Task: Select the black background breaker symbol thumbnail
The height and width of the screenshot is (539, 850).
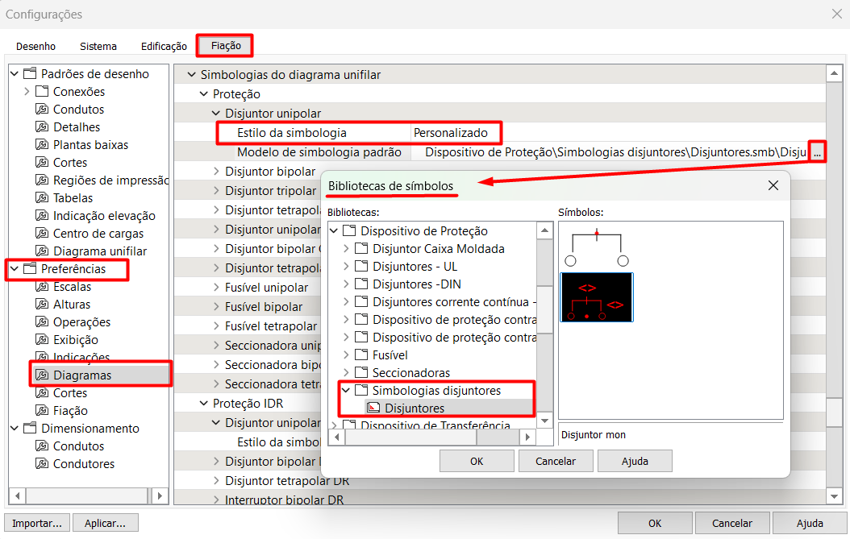Action: [x=596, y=298]
